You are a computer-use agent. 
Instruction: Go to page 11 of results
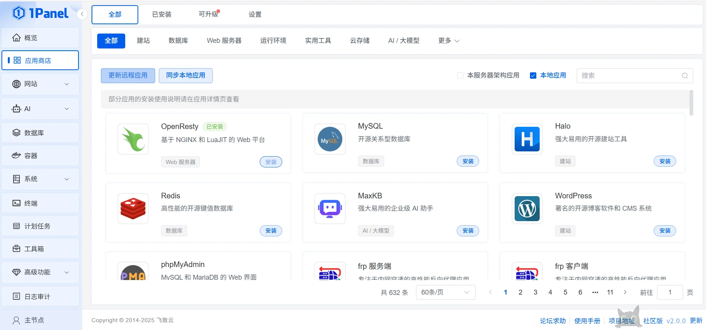click(x=610, y=292)
